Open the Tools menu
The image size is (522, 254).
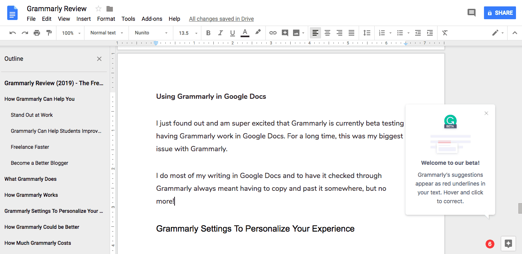(x=128, y=19)
